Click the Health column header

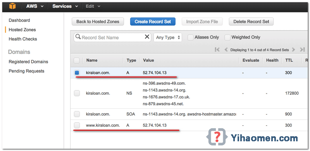click(272, 60)
